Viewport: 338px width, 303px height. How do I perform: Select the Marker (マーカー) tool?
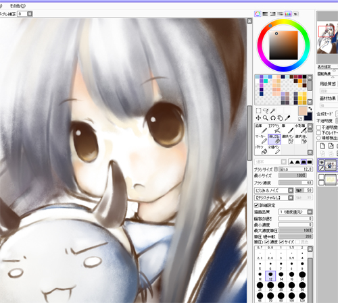point(261,139)
